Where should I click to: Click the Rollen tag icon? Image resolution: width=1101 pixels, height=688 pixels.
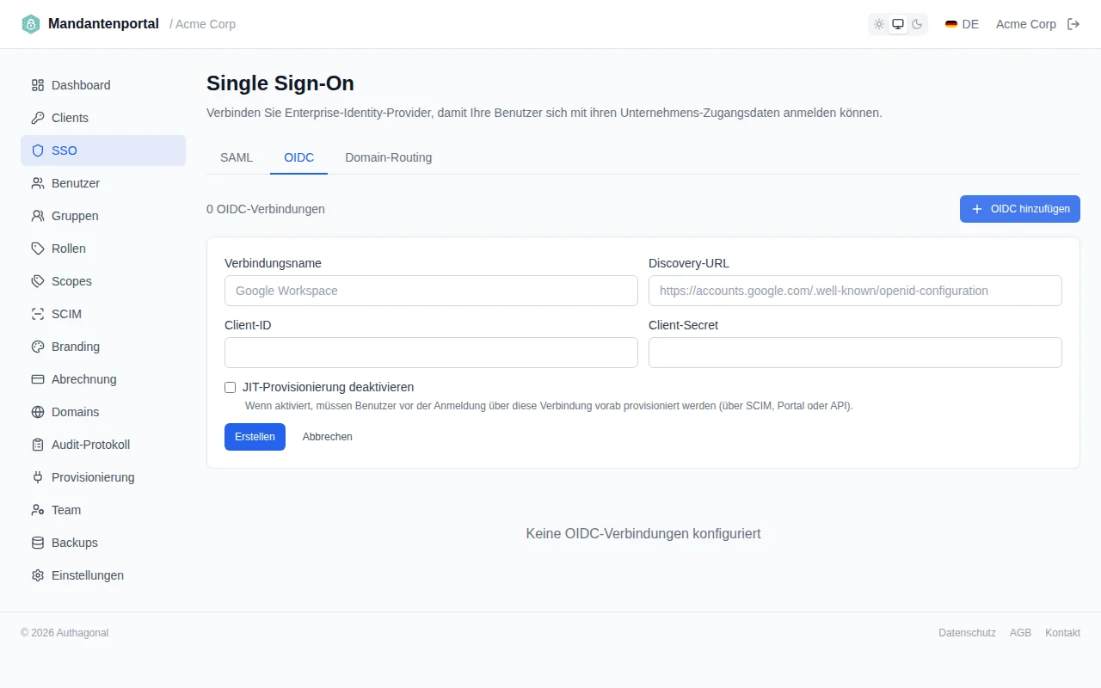tap(38, 249)
